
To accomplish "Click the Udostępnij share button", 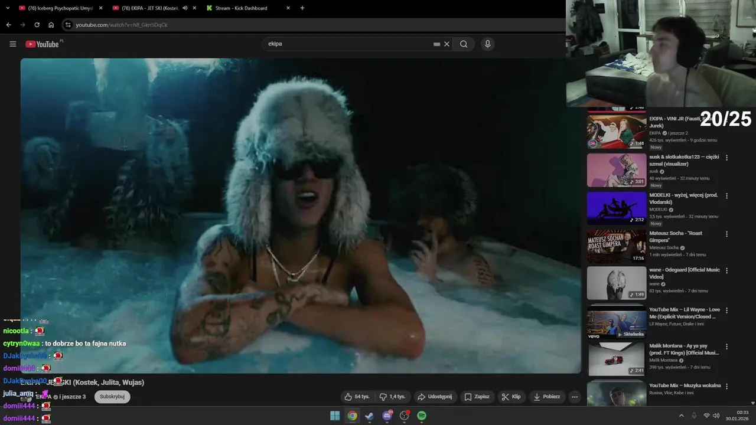I will point(435,397).
